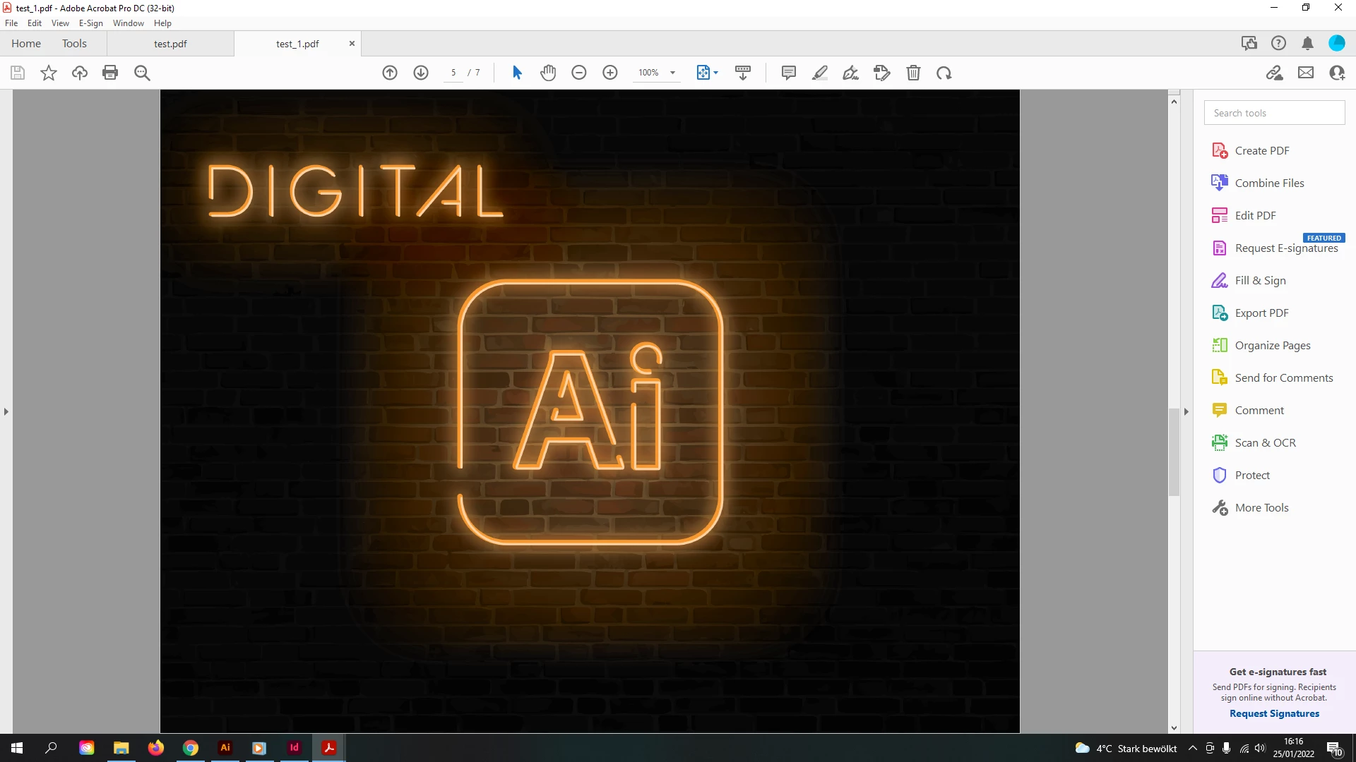Select the arrow Selection tool
Screen dimensions: 1356x762
point(517,73)
